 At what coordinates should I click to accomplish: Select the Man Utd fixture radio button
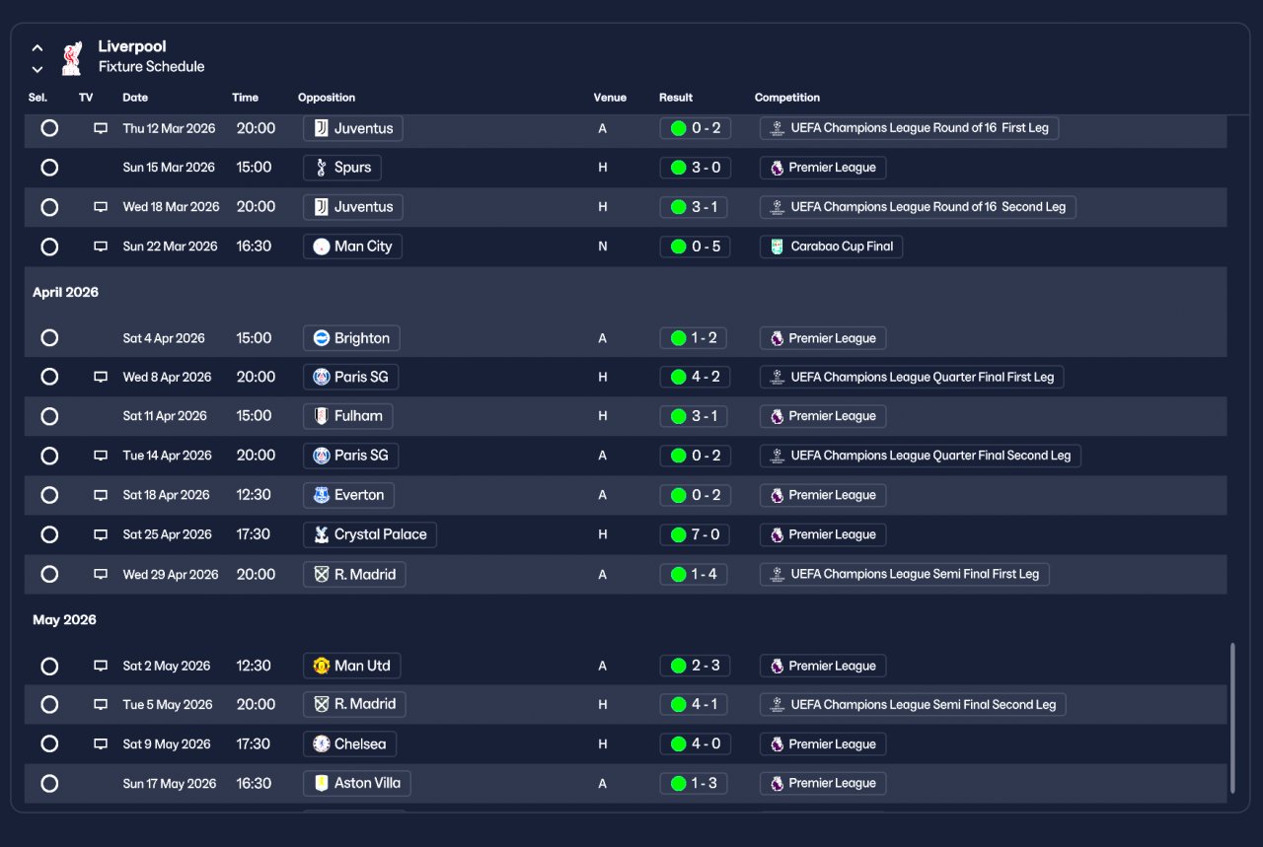pos(49,666)
